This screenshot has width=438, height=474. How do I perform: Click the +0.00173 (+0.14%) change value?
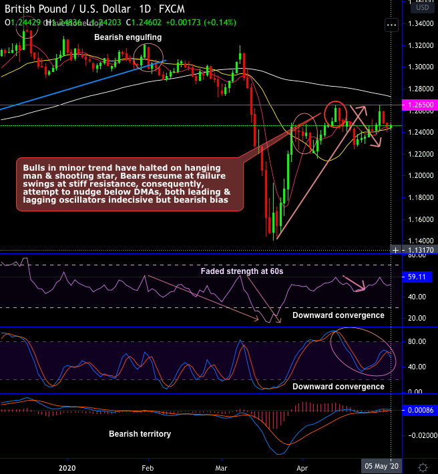201,23
